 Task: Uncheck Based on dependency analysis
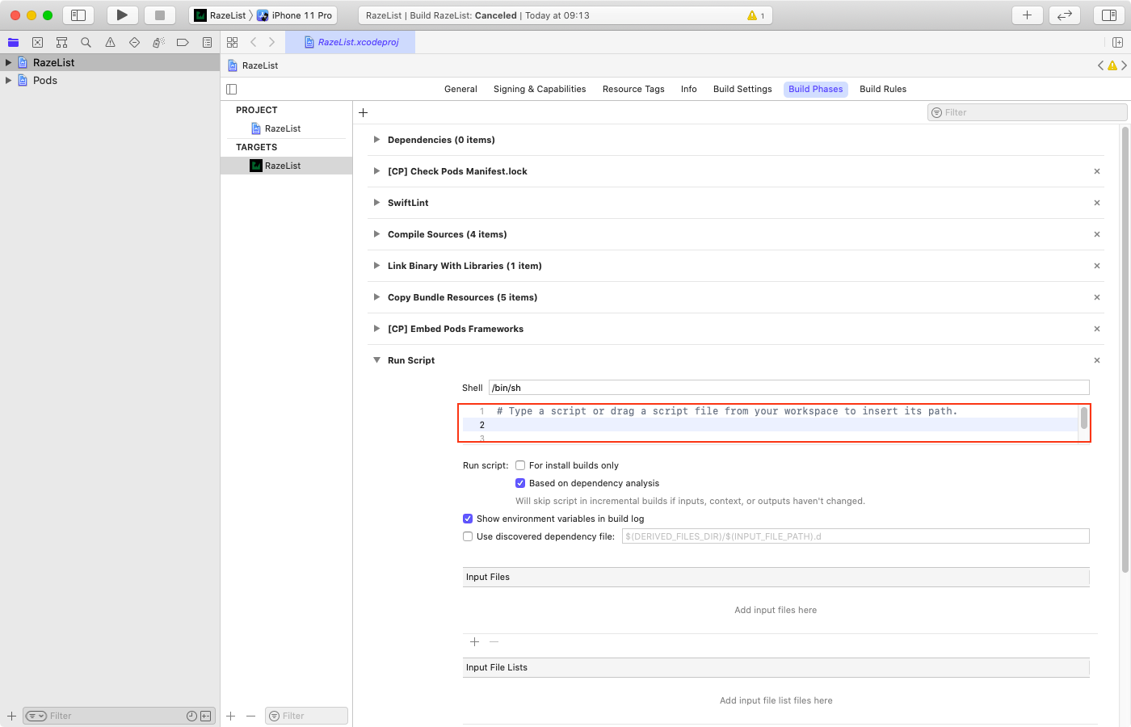click(520, 483)
